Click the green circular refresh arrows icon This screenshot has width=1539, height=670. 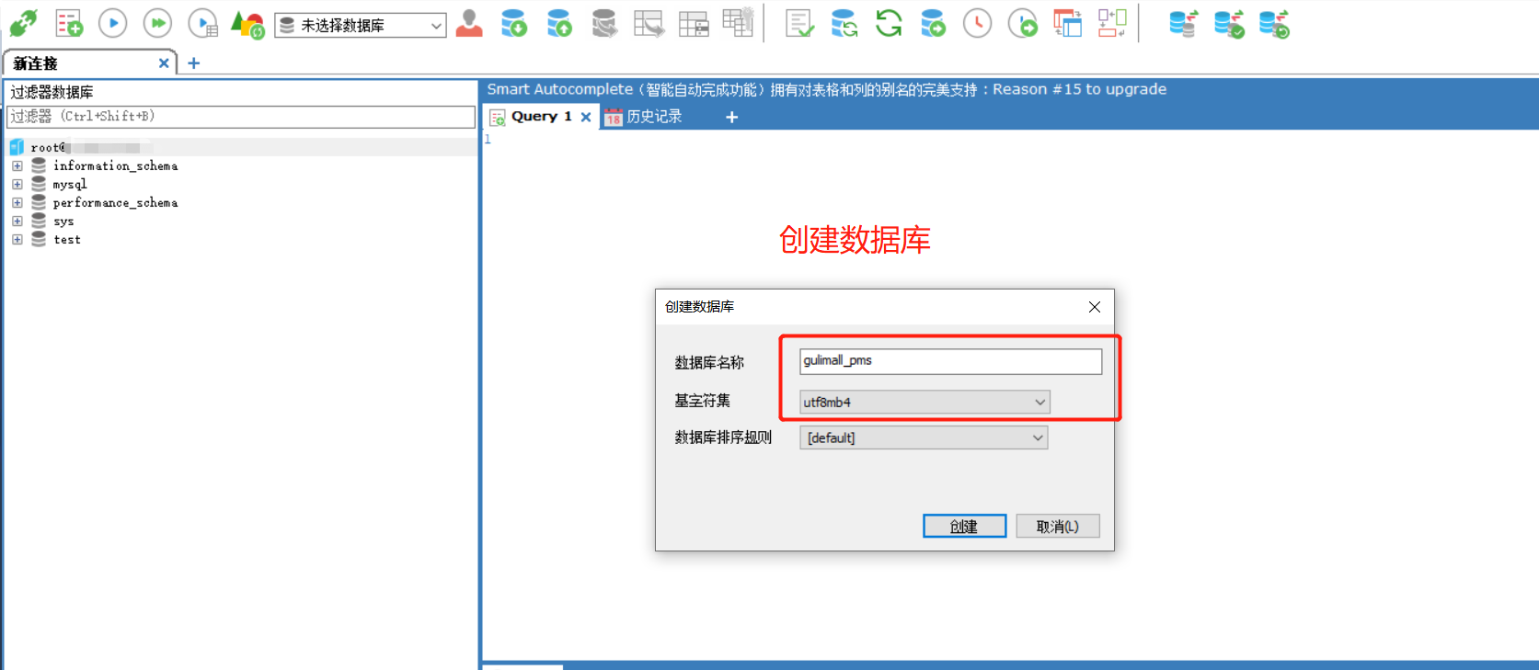[889, 23]
